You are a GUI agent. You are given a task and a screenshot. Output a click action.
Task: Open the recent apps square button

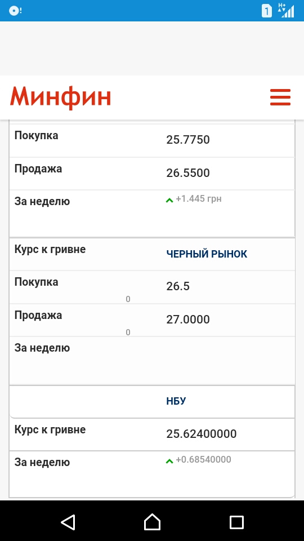[x=236, y=522]
